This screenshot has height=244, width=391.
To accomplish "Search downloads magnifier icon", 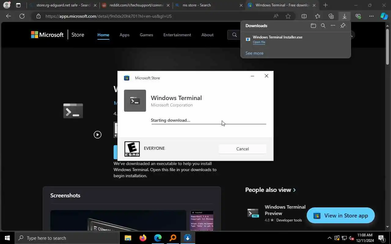I will 323,26.
